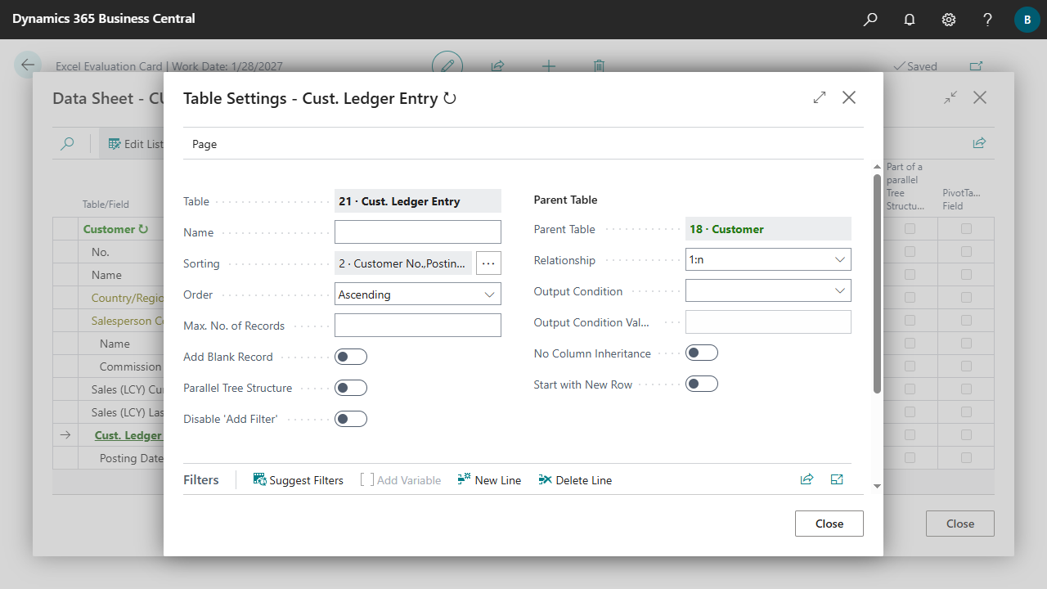The width and height of the screenshot is (1047, 589).
Task: Toggle Start with New Row switch
Action: point(701,384)
